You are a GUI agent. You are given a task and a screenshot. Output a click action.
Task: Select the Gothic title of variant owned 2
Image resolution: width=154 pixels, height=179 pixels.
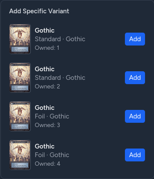(44, 69)
